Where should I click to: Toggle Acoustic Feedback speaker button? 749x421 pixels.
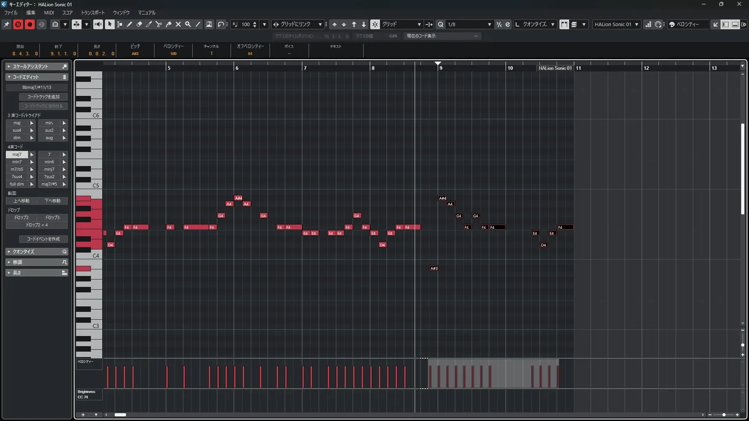[98, 24]
